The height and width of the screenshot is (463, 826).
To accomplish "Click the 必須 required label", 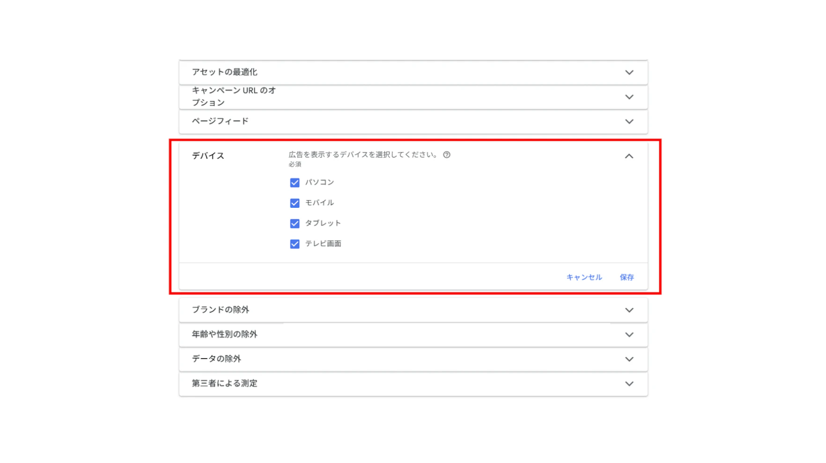I will (x=295, y=165).
